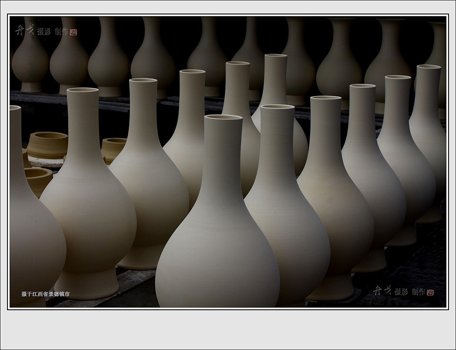Select the 摄于江西省景德镇市 caption text

(x=45, y=294)
